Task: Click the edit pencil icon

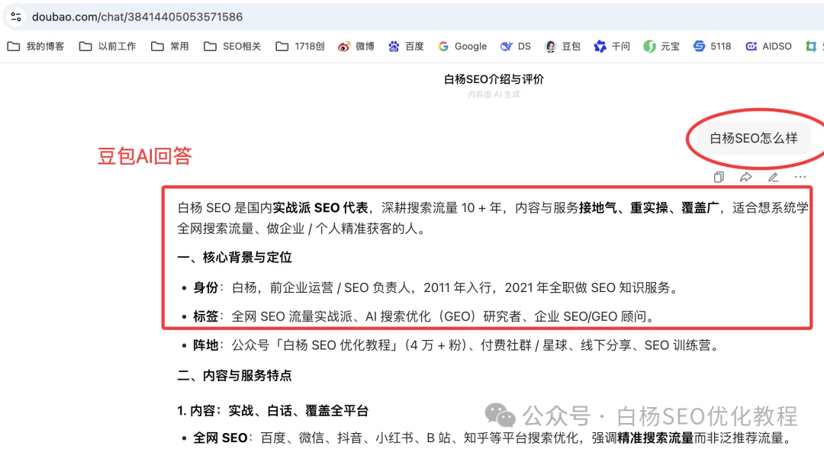Action: (773, 177)
